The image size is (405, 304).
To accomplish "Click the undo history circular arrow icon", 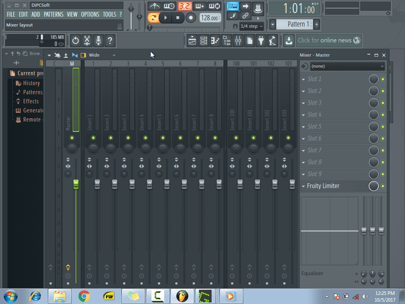I will pyautogui.click(x=76, y=41).
